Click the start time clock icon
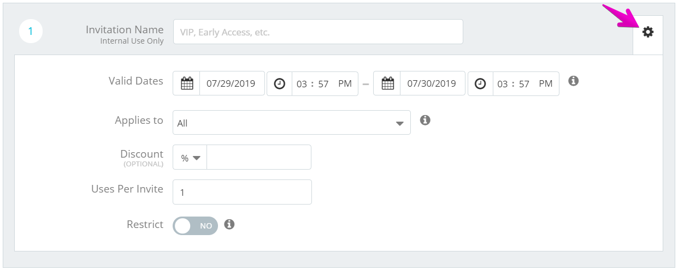678x270 pixels. coord(280,84)
